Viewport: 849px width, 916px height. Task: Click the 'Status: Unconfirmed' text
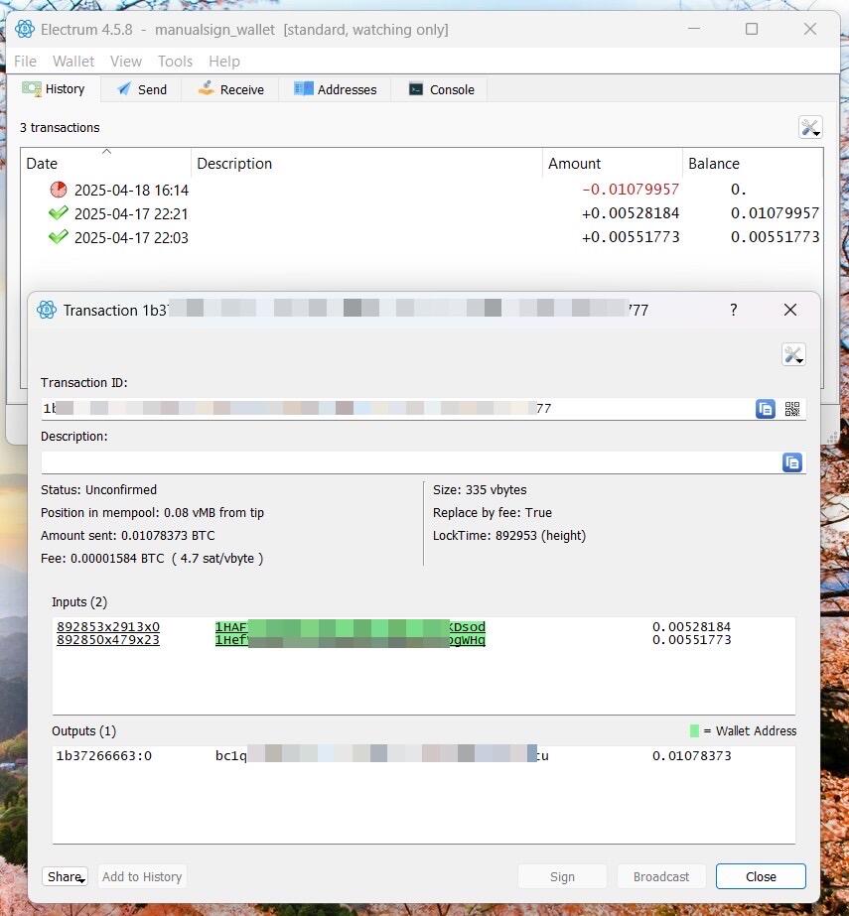(x=99, y=489)
